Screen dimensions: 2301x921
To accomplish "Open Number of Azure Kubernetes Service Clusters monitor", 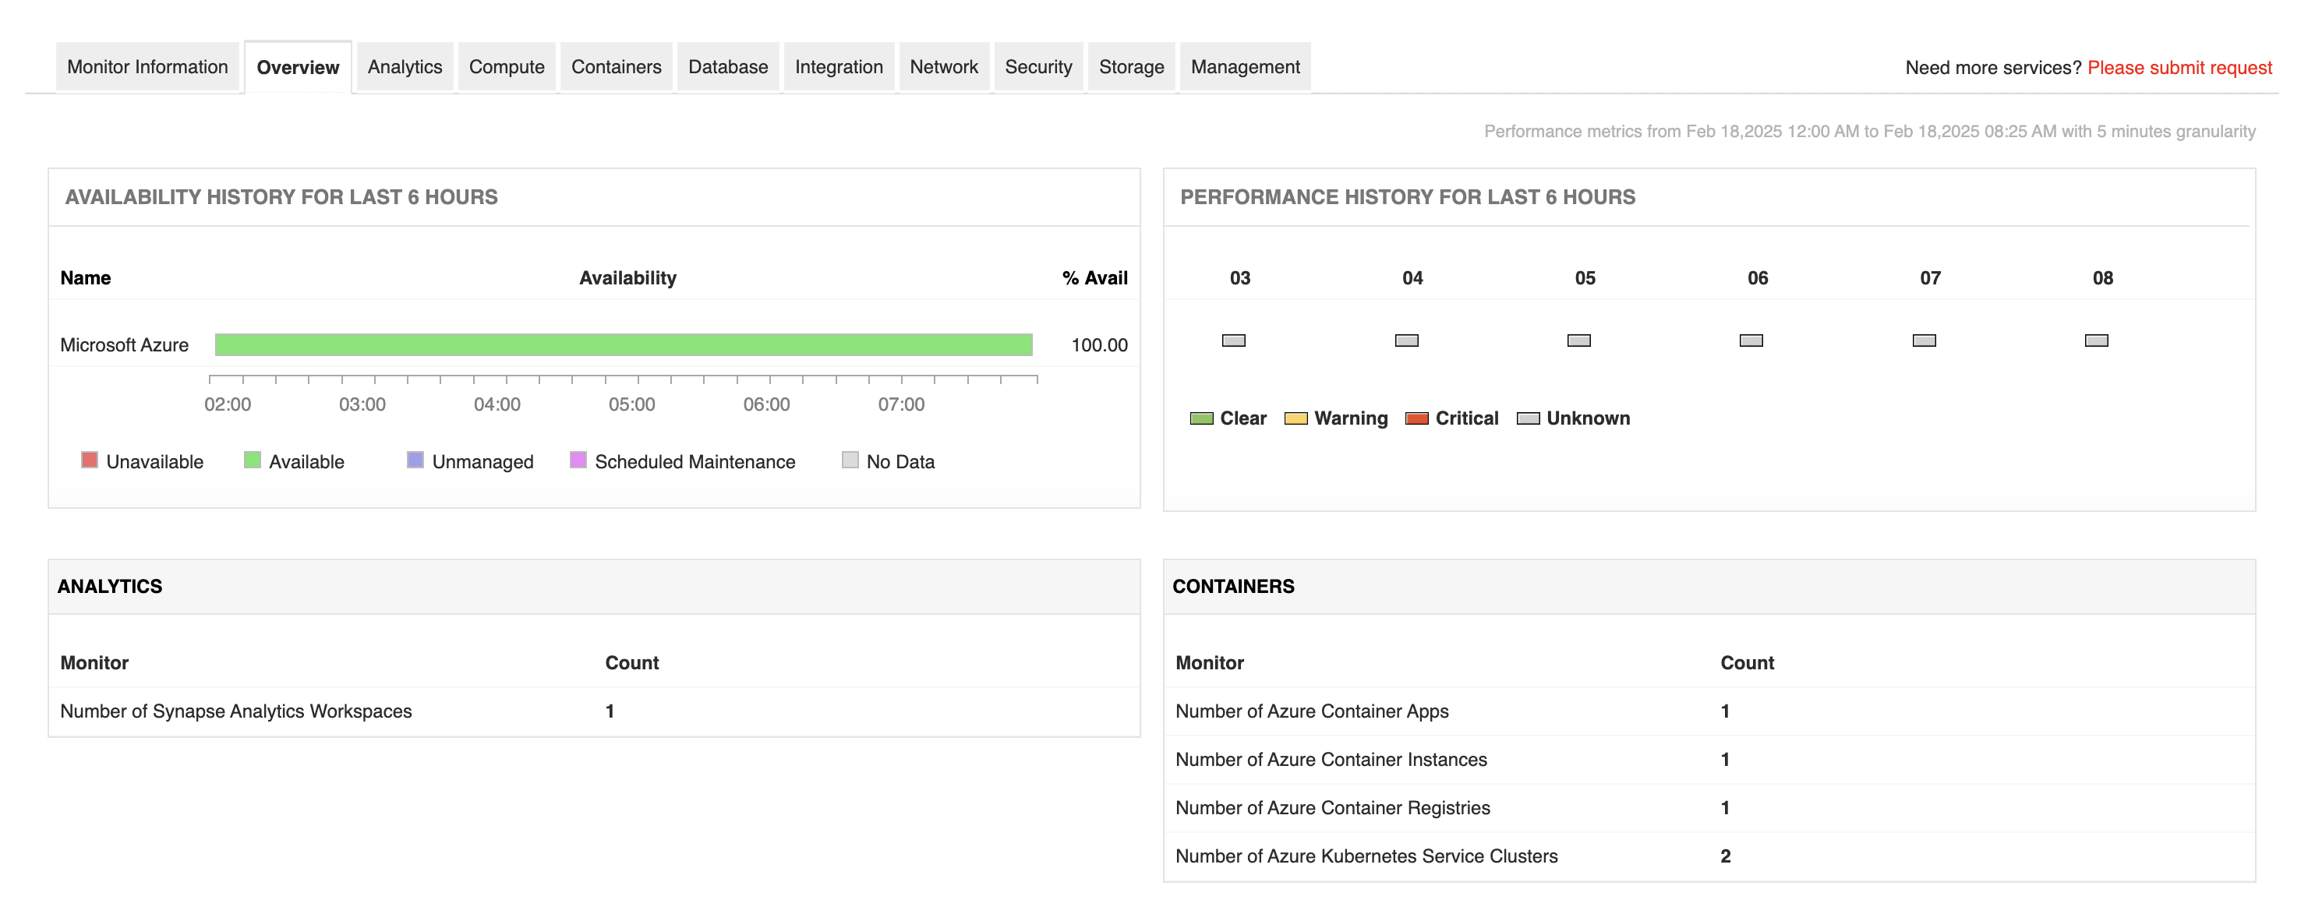I will (1366, 856).
